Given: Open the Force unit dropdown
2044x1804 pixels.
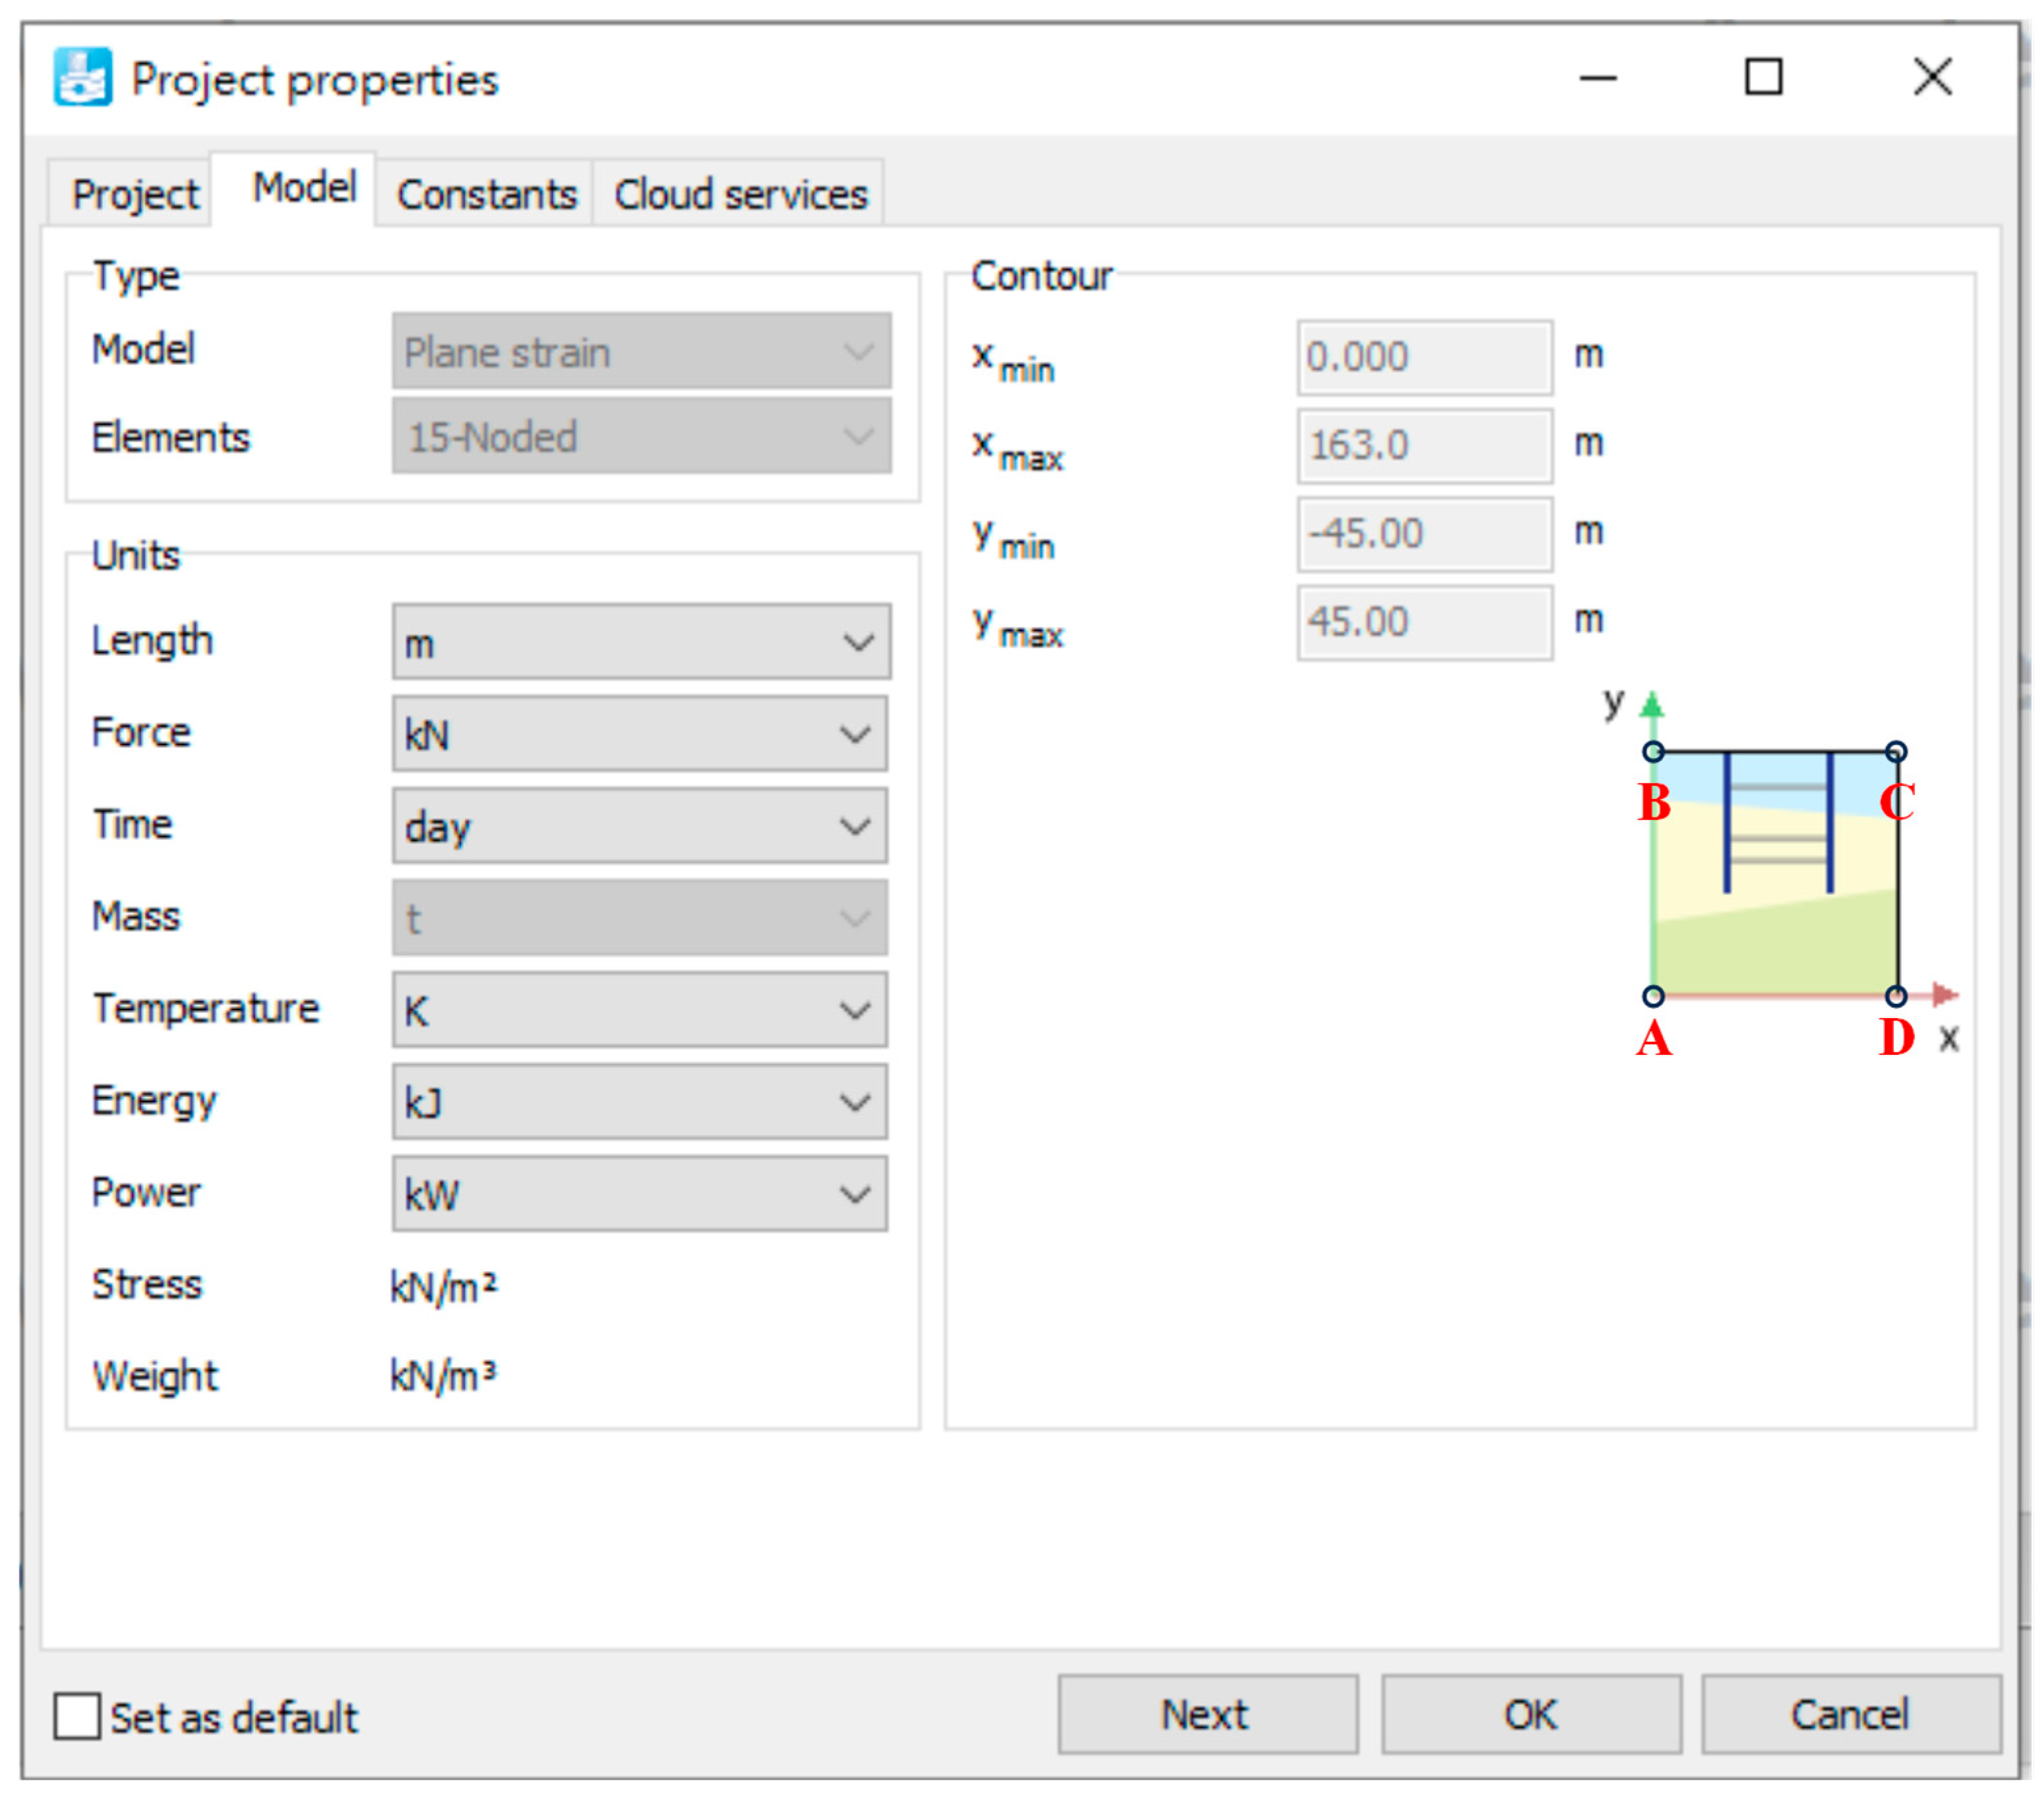Looking at the screenshot, I should 640,734.
